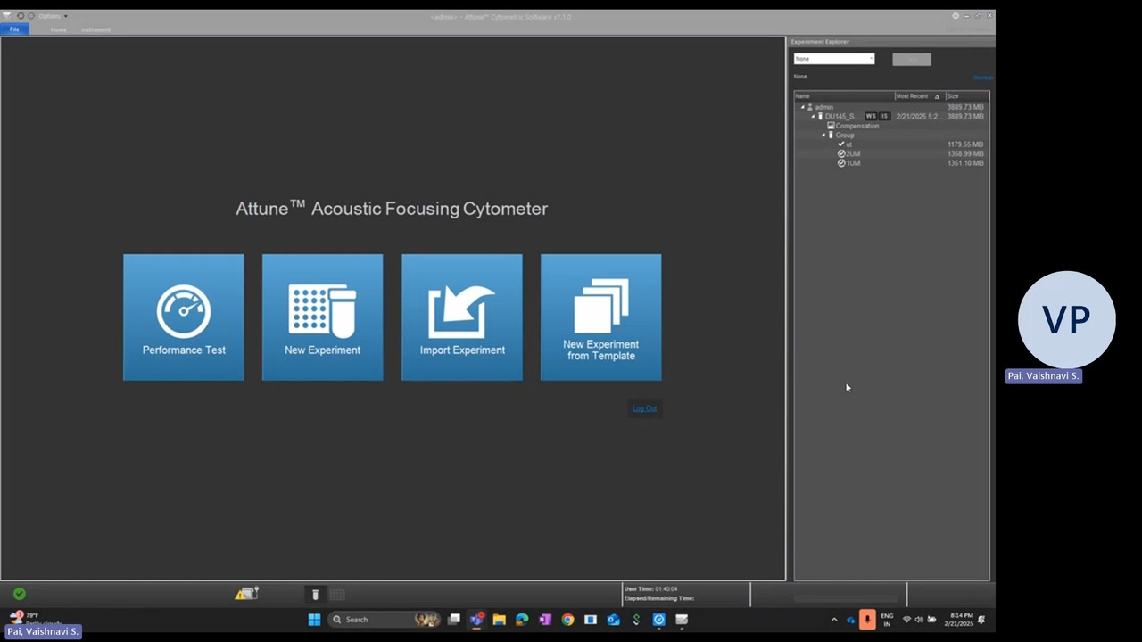The image size is (1142, 642).
Task: Select the tube mode icon in status bar
Action: [315, 595]
